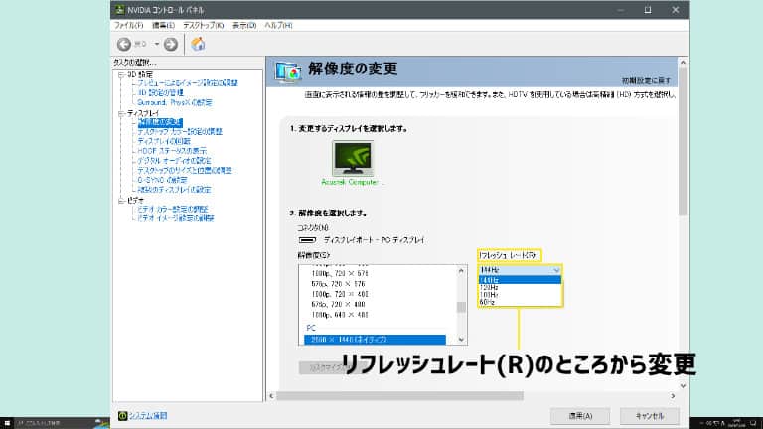Click 初期設定に戻す link
The width and height of the screenshot is (763, 429).
point(646,80)
